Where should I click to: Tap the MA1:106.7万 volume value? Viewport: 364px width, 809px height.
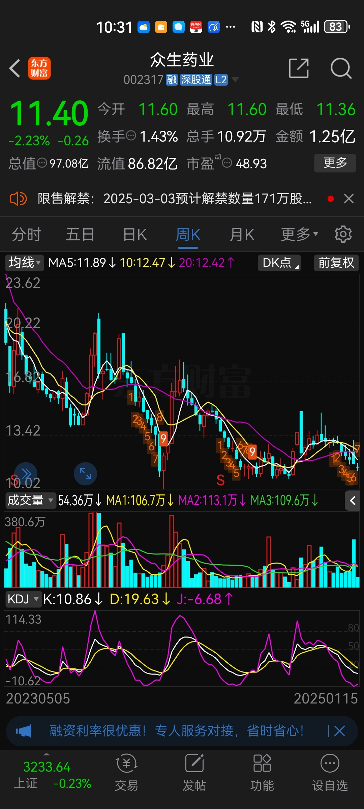click(x=140, y=500)
